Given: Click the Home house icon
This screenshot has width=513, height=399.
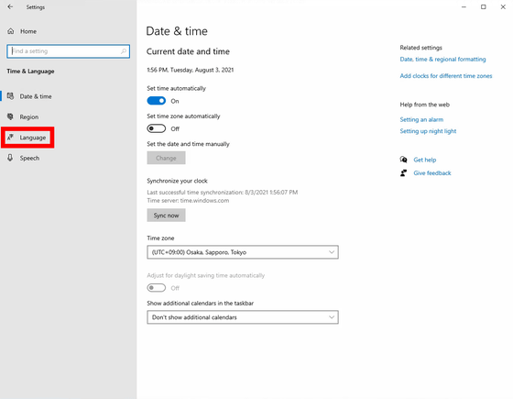Looking at the screenshot, I should point(11,31).
